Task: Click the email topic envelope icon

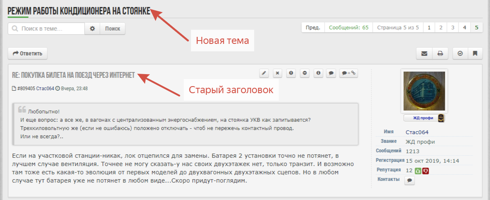Action: [424, 53]
